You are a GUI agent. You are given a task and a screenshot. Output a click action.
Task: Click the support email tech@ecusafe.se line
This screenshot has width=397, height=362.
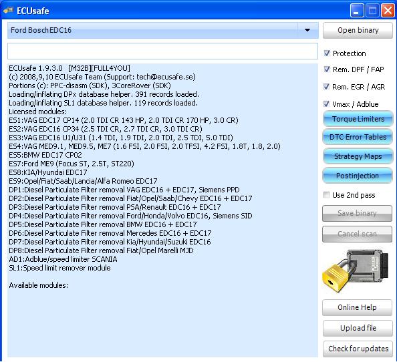click(x=102, y=77)
